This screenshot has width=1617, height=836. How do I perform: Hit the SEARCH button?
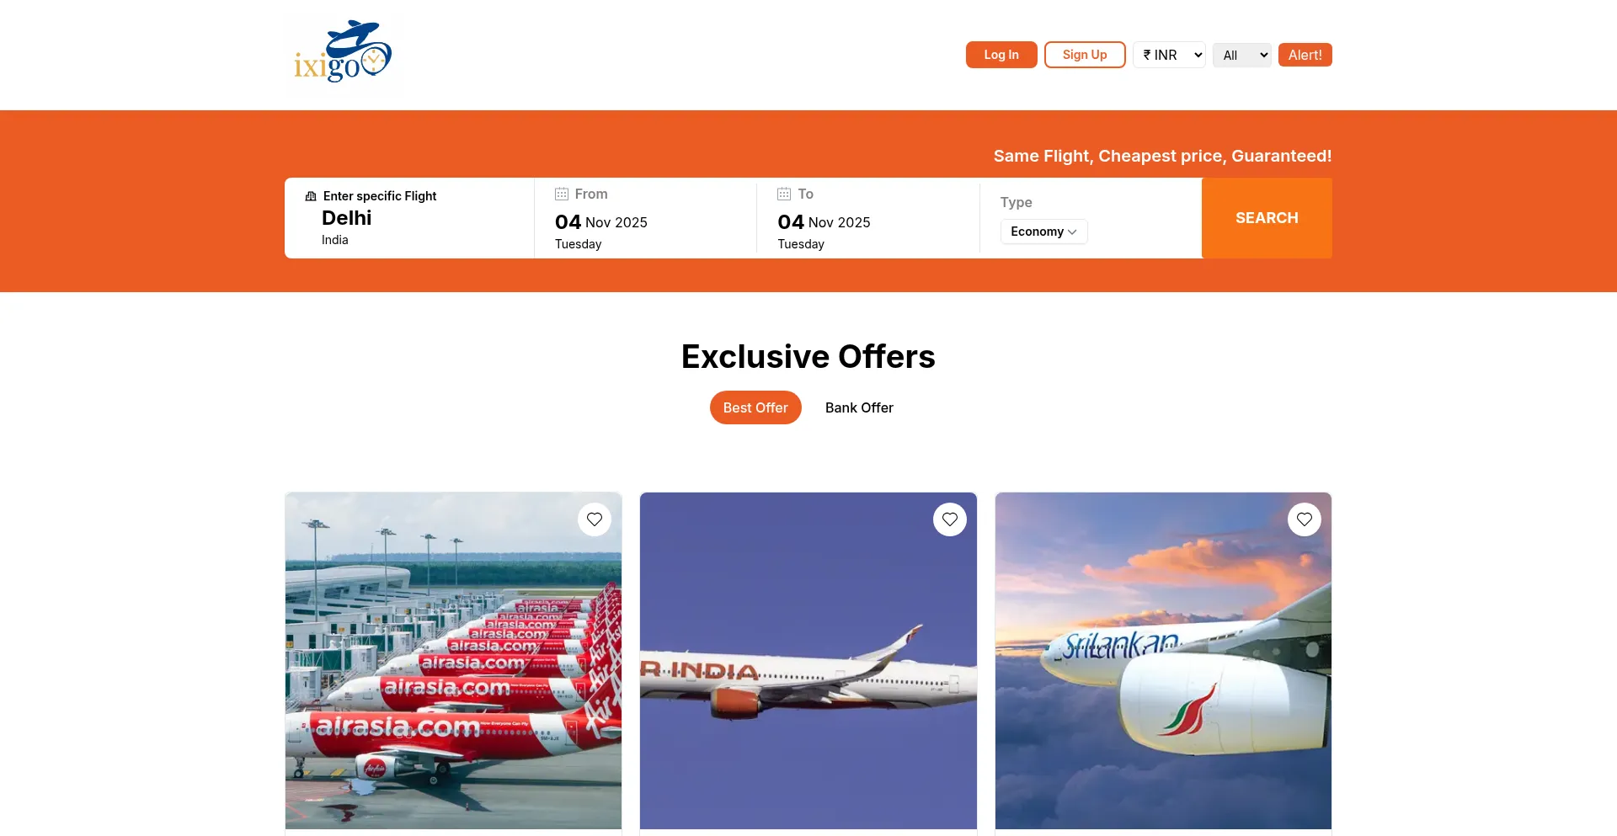1267,218
